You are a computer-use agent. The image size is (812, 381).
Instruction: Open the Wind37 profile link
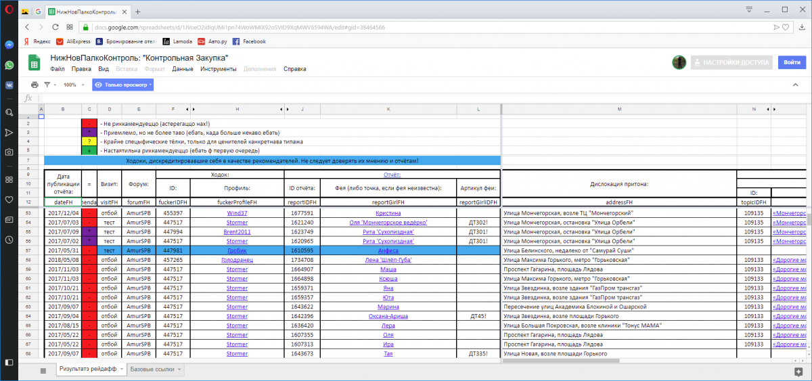pyautogui.click(x=237, y=213)
